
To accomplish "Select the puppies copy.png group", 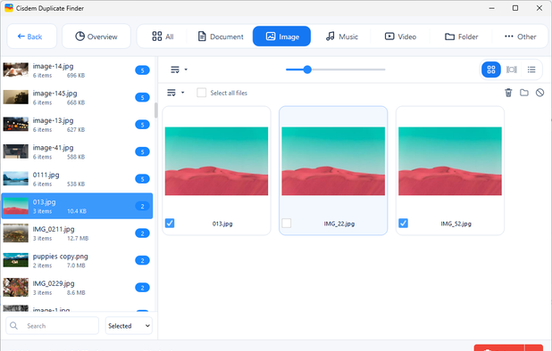I will coord(77,260).
